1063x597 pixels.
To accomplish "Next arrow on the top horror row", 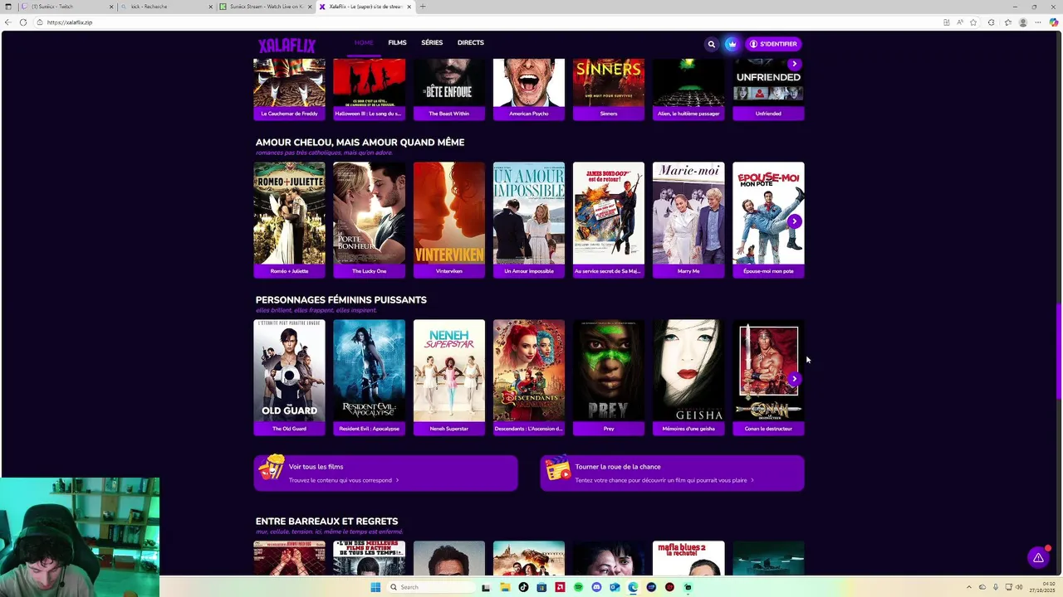I will click(x=794, y=64).
